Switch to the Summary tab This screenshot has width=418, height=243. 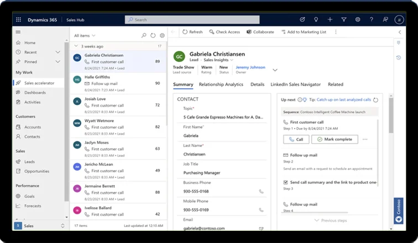[x=183, y=84]
